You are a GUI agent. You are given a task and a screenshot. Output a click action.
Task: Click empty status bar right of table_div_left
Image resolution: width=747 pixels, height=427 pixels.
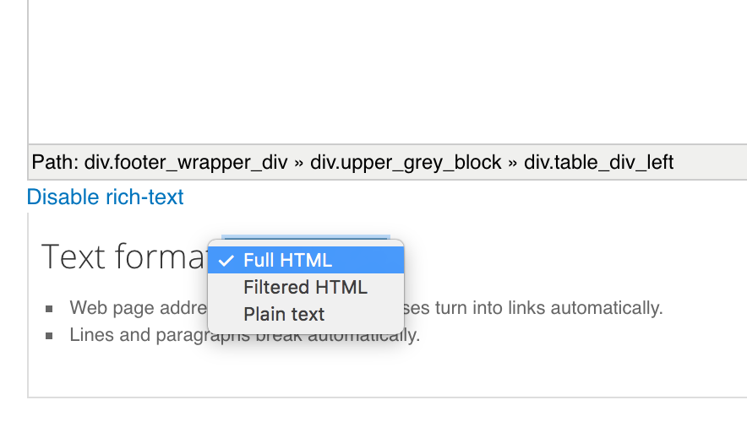[710, 163]
